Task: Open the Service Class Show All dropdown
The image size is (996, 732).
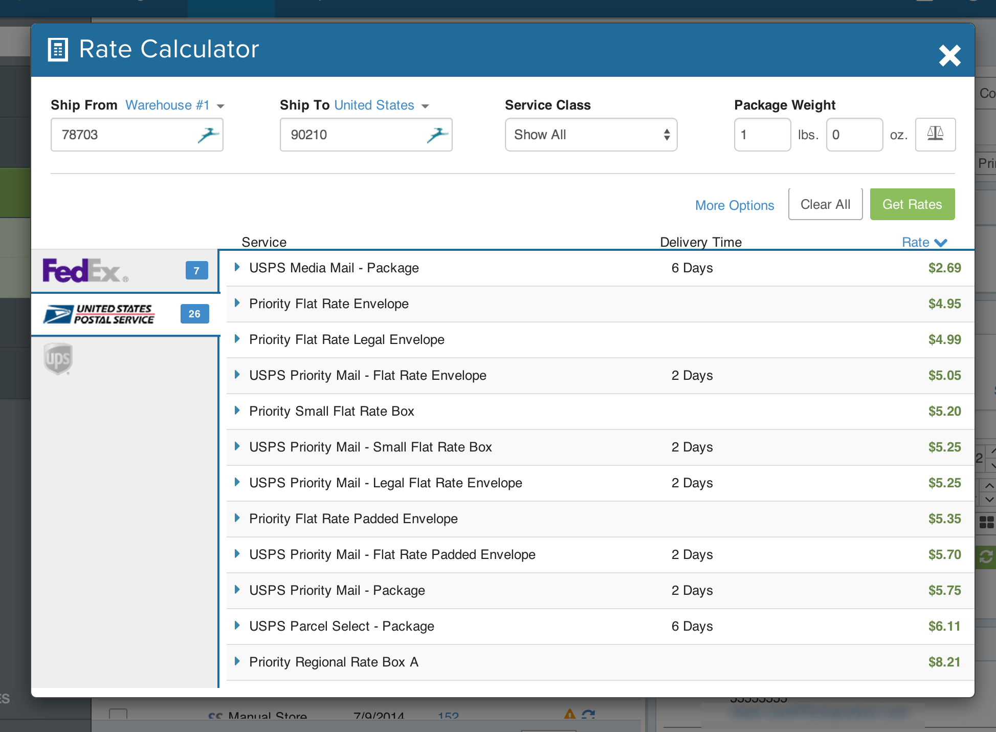Action: 591,135
